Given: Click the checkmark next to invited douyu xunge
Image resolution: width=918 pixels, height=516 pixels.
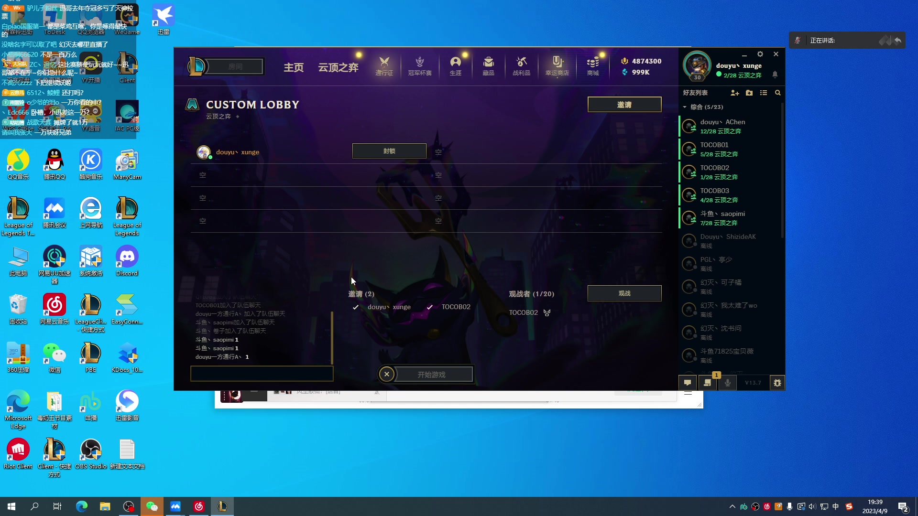Looking at the screenshot, I should click(x=355, y=307).
